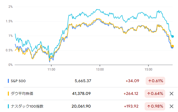The height and width of the screenshot is (112, 178).
Task: Click the cyan Nasdaq 100 color bar
Action: tap(8, 106)
